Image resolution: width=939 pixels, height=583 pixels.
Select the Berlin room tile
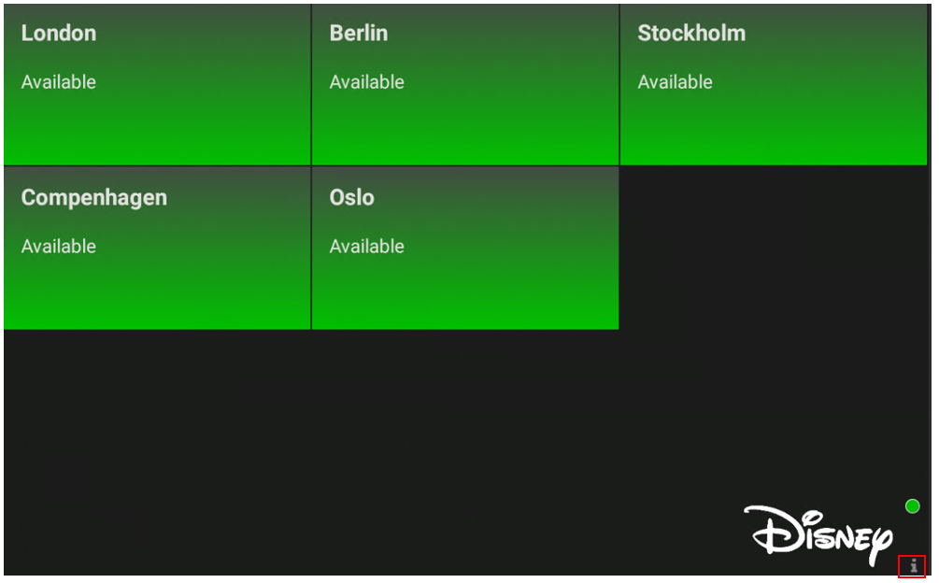pos(465,84)
